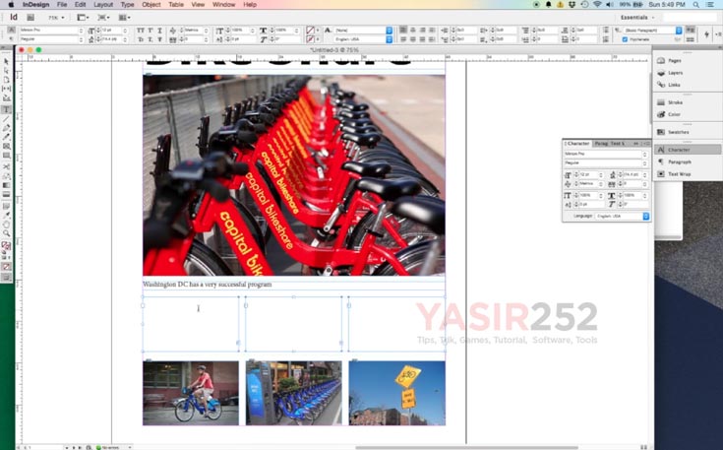Click the cyclist thumbnail image
Viewport: 723px width, 450px height.
[191, 393]
